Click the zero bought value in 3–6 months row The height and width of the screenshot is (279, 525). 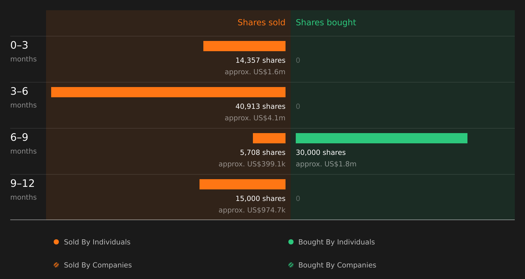[x=298, y=107]
